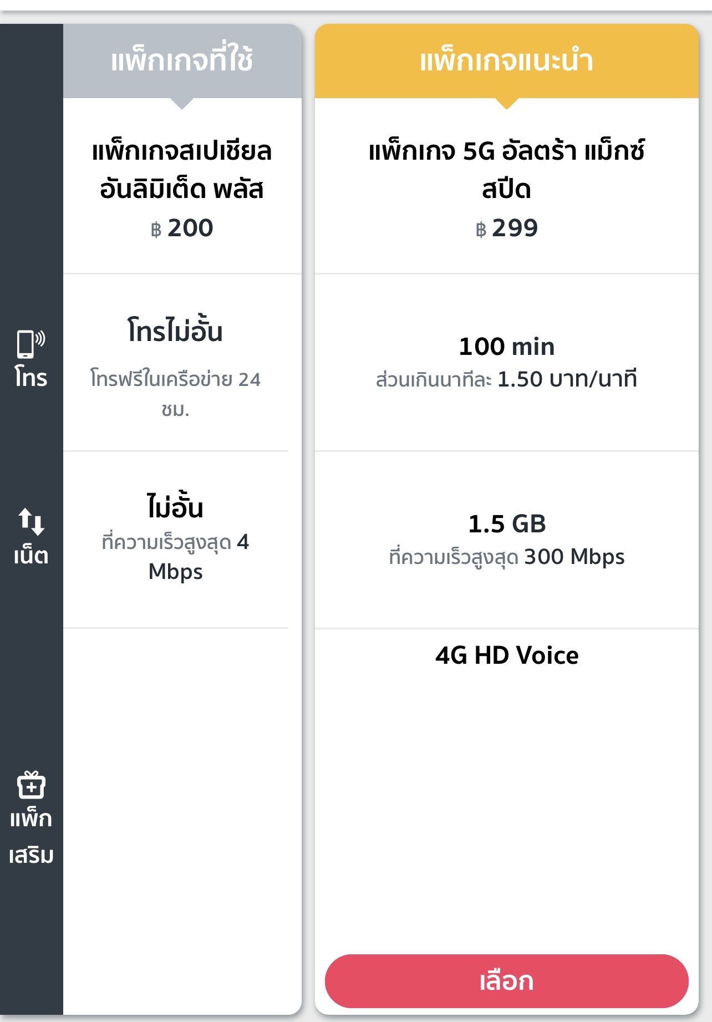
Task: Click the 4G HD Voice add-on text
Action: click(506, 655)
